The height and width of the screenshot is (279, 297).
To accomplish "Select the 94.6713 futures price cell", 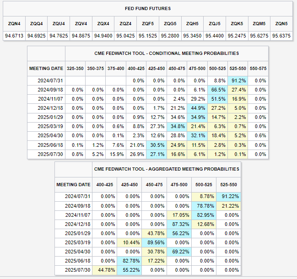I will click(14, 35).
